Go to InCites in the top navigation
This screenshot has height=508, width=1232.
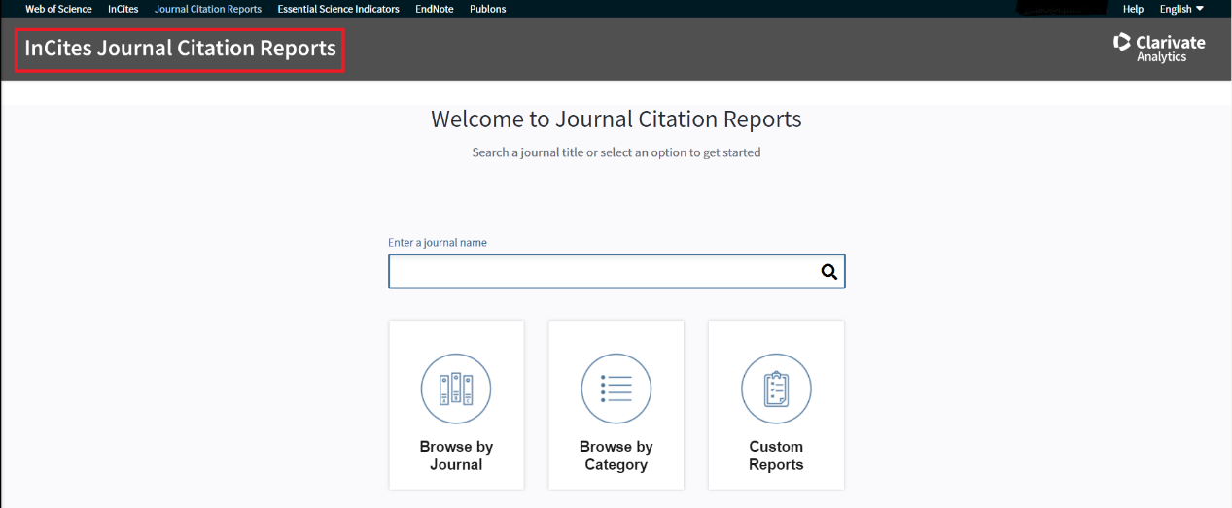coord(123,9)
